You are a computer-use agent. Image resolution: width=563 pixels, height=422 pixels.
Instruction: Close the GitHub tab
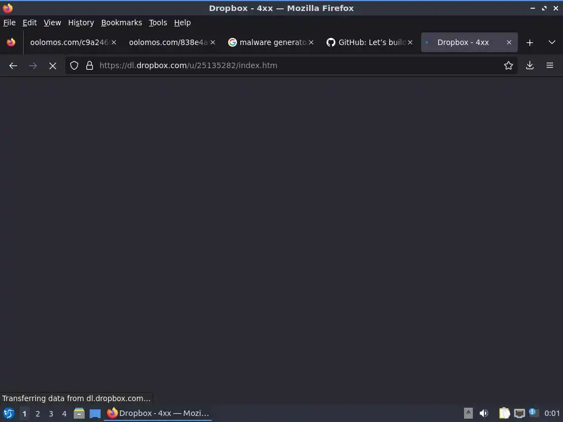point(410,42)
